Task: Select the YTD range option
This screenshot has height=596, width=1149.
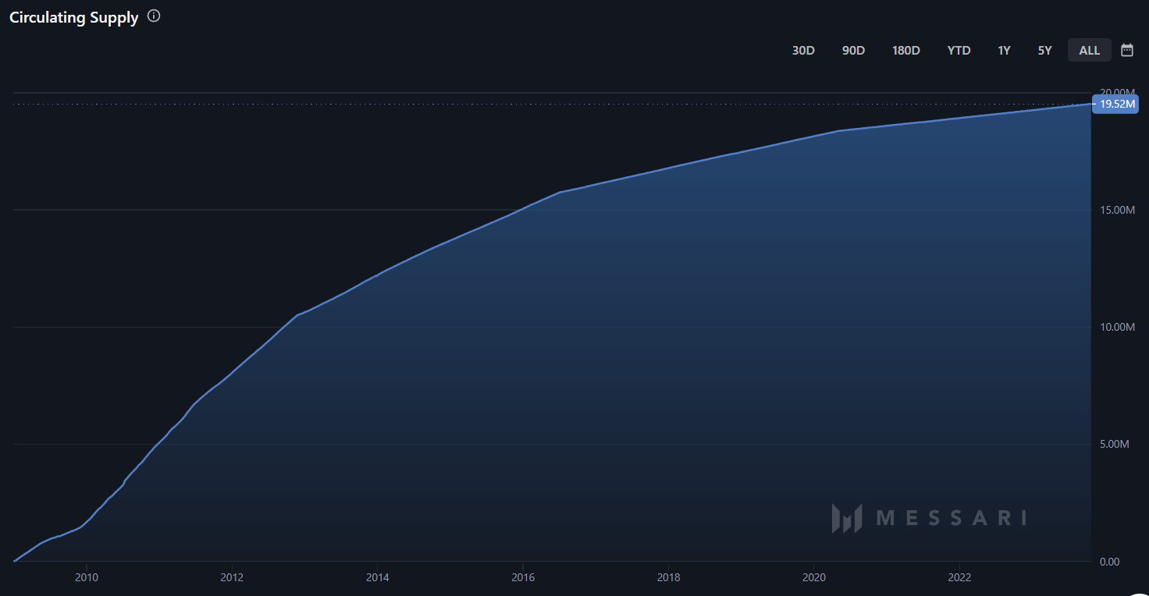Action: [959, 49]
